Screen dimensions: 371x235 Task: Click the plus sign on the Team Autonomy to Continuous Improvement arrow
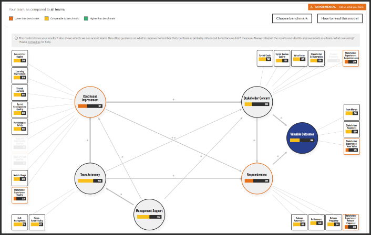pyautogui.click(x=87, y=140)
